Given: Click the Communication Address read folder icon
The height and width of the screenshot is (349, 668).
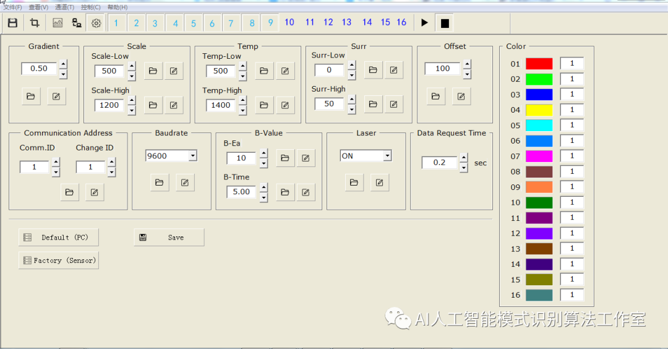Looking at the screenshot, I should pyautogui.click(x=69, y=192).
